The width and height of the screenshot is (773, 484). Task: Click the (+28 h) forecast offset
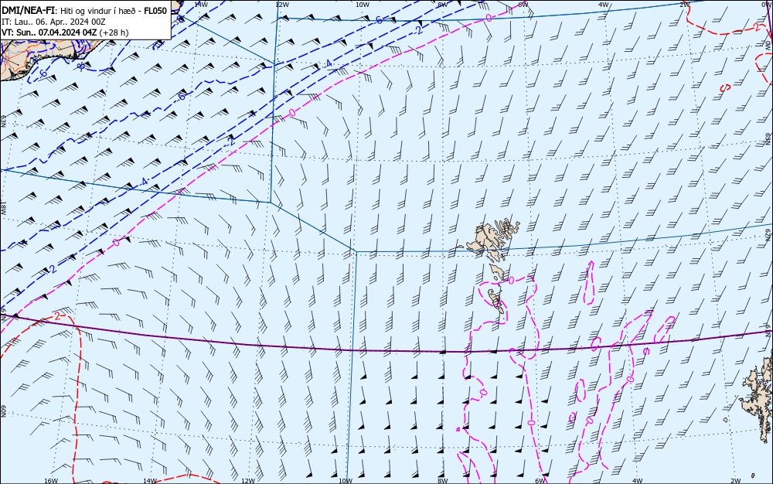click(114, 32)
